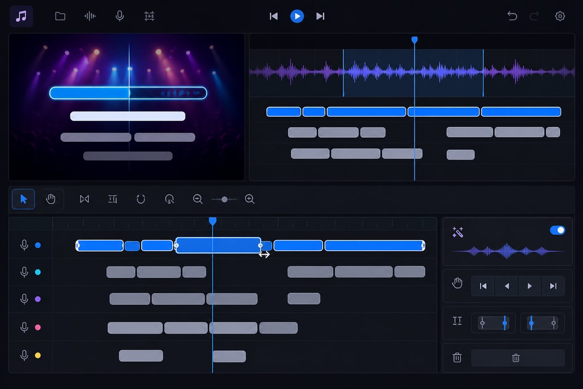Viewport: 583px width, 389px height.
Task: Click the blue play button
Action: [297, 16]
